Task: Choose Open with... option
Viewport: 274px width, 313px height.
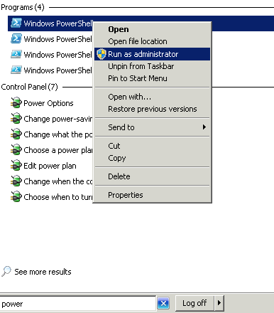Action: click(129, 97)
